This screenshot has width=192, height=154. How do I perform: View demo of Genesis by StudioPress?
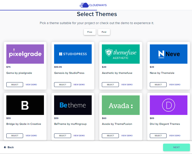[79, 84]
